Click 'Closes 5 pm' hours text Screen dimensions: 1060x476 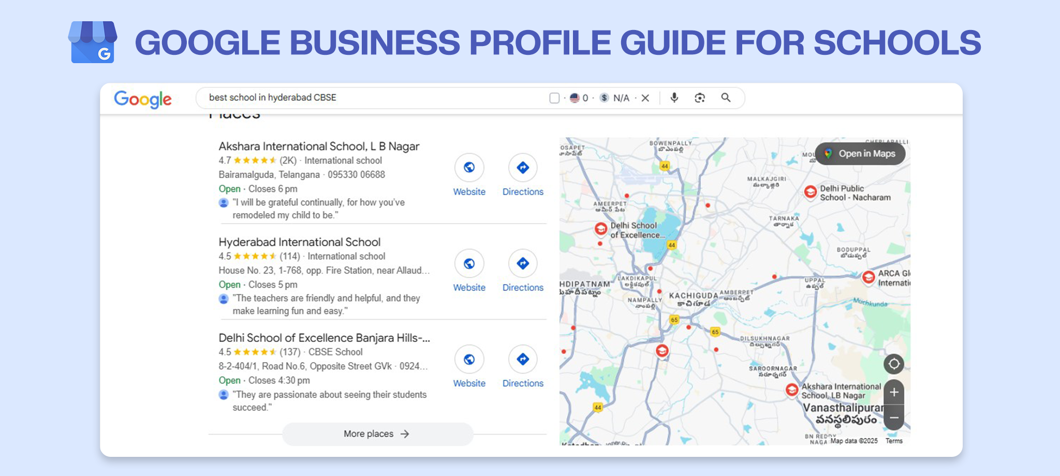273,285
